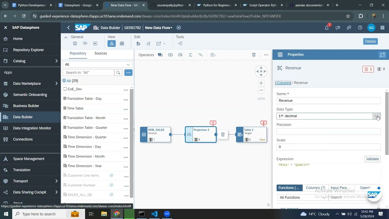Image resolution: width=389 pixels, height=219 pixels.
Task: Open the Columns (7) tab
Action: point(315,188)
